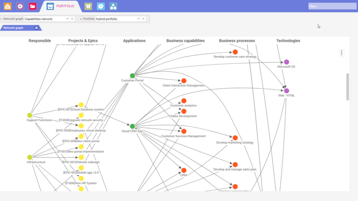Screen dimensions: 358x201
Task: Clear the Hybrid portfolio selection
Action: (144, 19)
